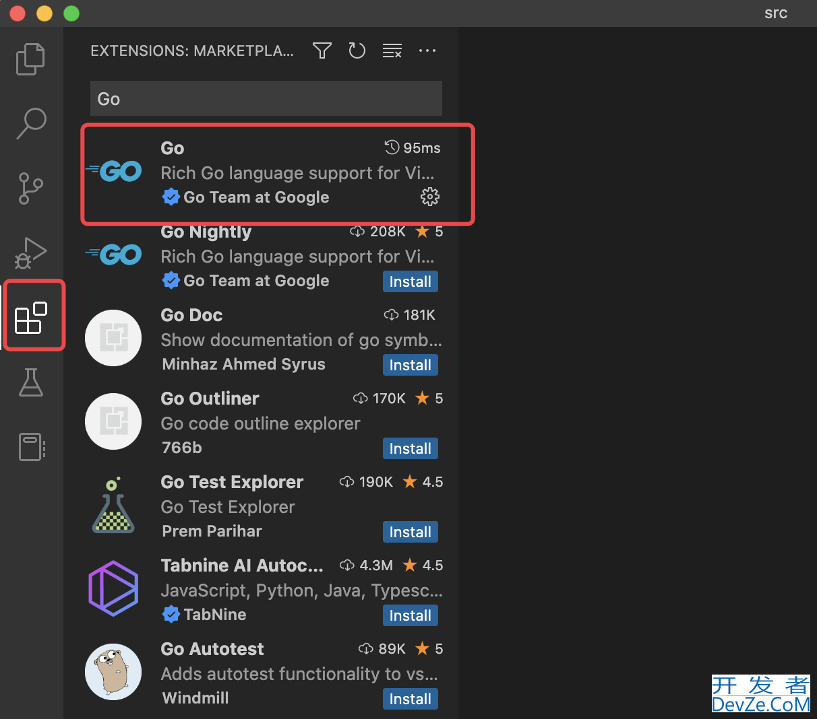Open the Explorer view in activity bar
This screenshot has width=817, height=719.
[30, 59]
